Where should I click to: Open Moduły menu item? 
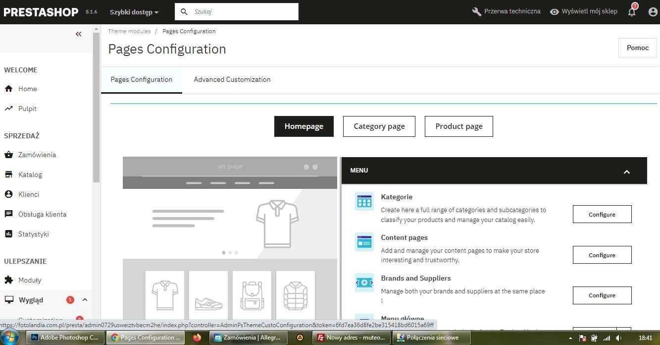pos(30,280)
